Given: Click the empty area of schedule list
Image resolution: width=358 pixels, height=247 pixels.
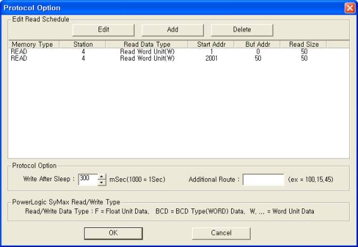Looking at the screenshot, I should (x=179, y=110).
